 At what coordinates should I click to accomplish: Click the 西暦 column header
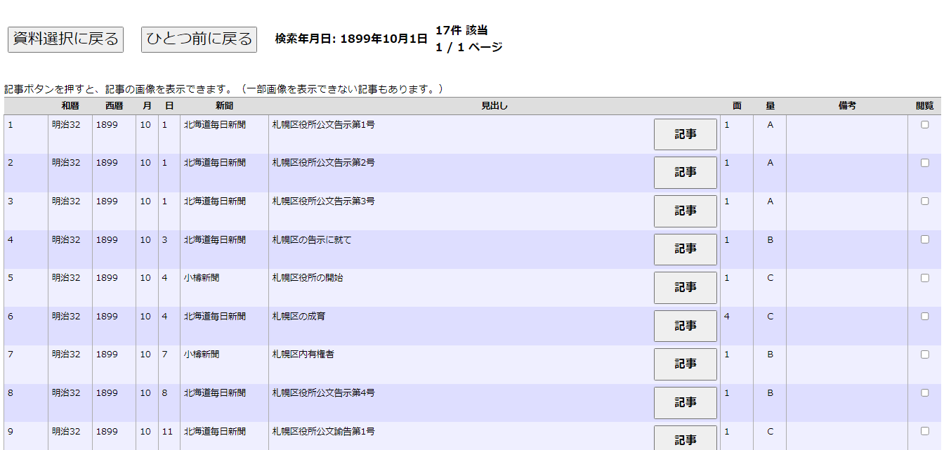pos(114,106)
